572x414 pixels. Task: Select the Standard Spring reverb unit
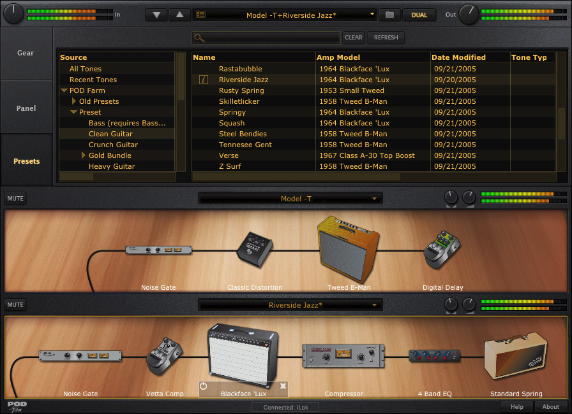(515, 355)
